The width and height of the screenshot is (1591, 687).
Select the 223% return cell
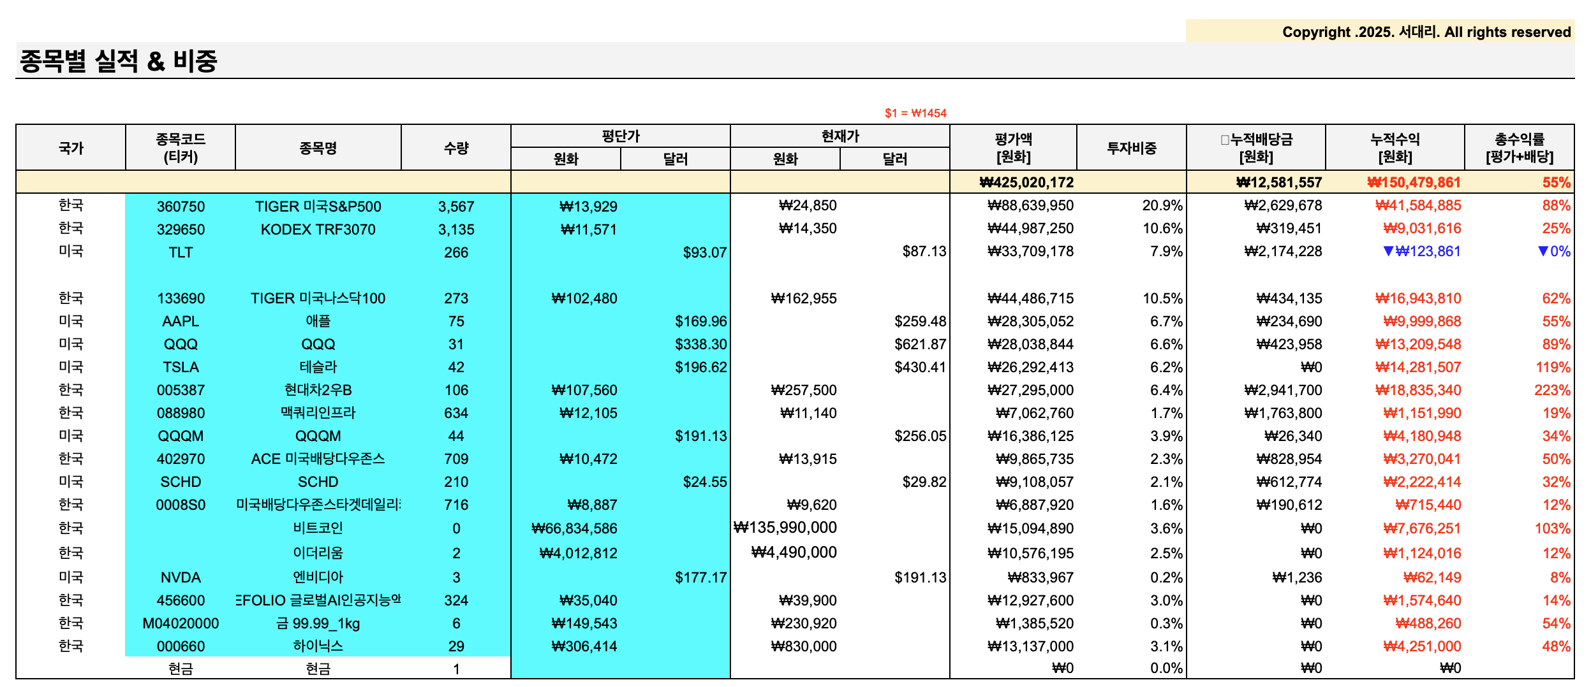pos(1553,390)
